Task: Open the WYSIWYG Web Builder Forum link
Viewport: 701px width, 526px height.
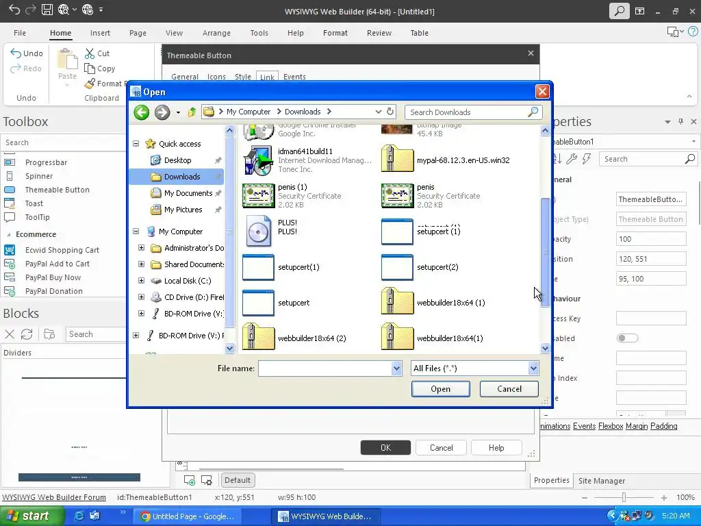Action: pyautogui.click(x=54, y=497)
